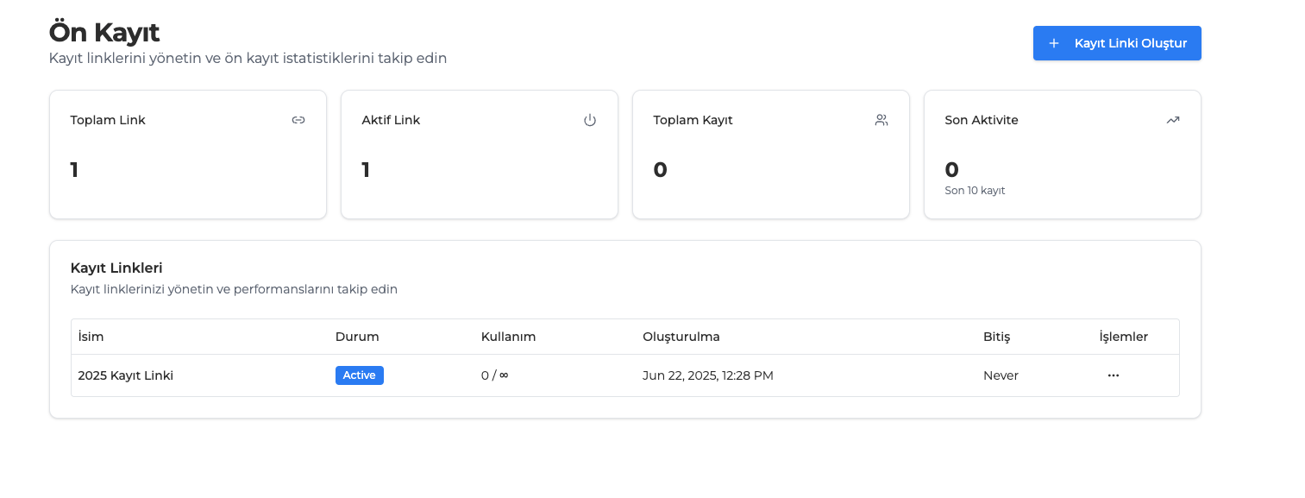Select the Durum column header
This screenshot has height=498, width=1305.
[x=356, y=337]
